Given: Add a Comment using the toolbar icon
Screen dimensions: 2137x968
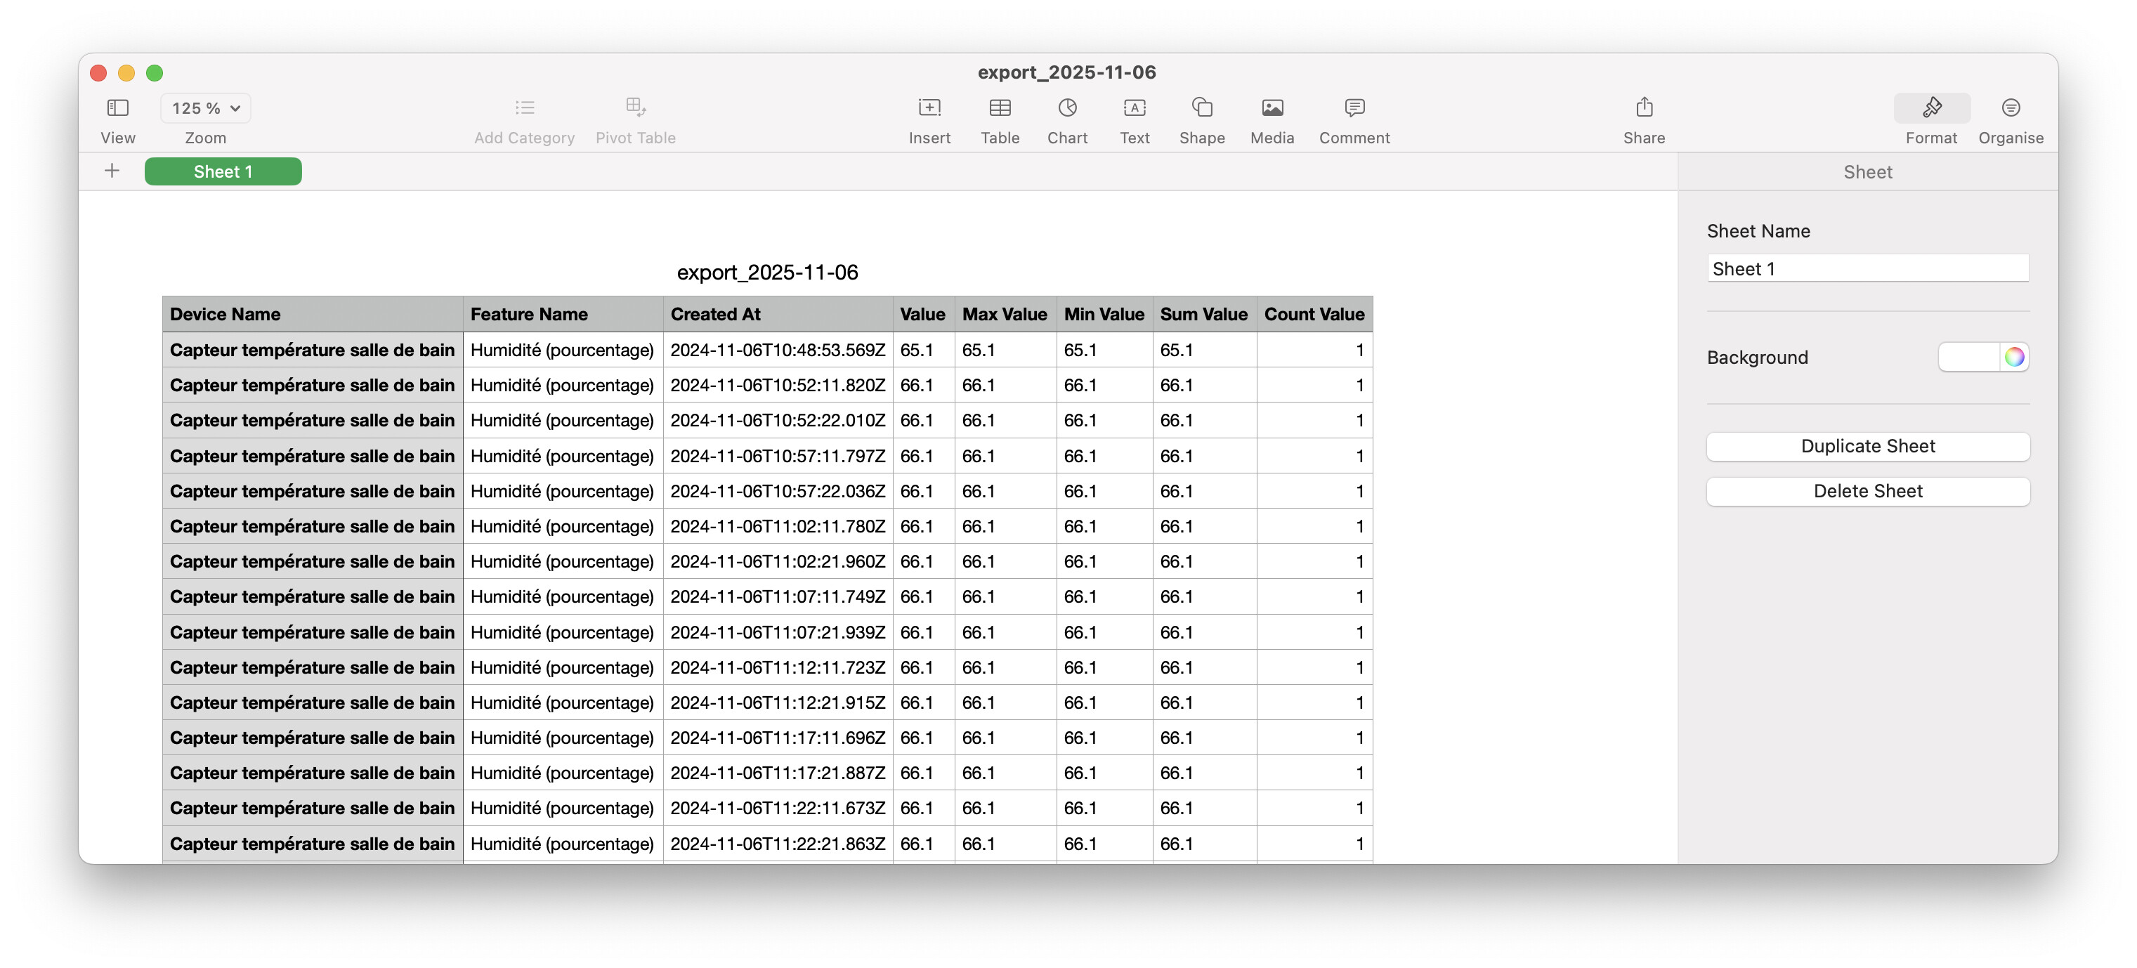Looking at the screenshot, I should pos(1354,108).
